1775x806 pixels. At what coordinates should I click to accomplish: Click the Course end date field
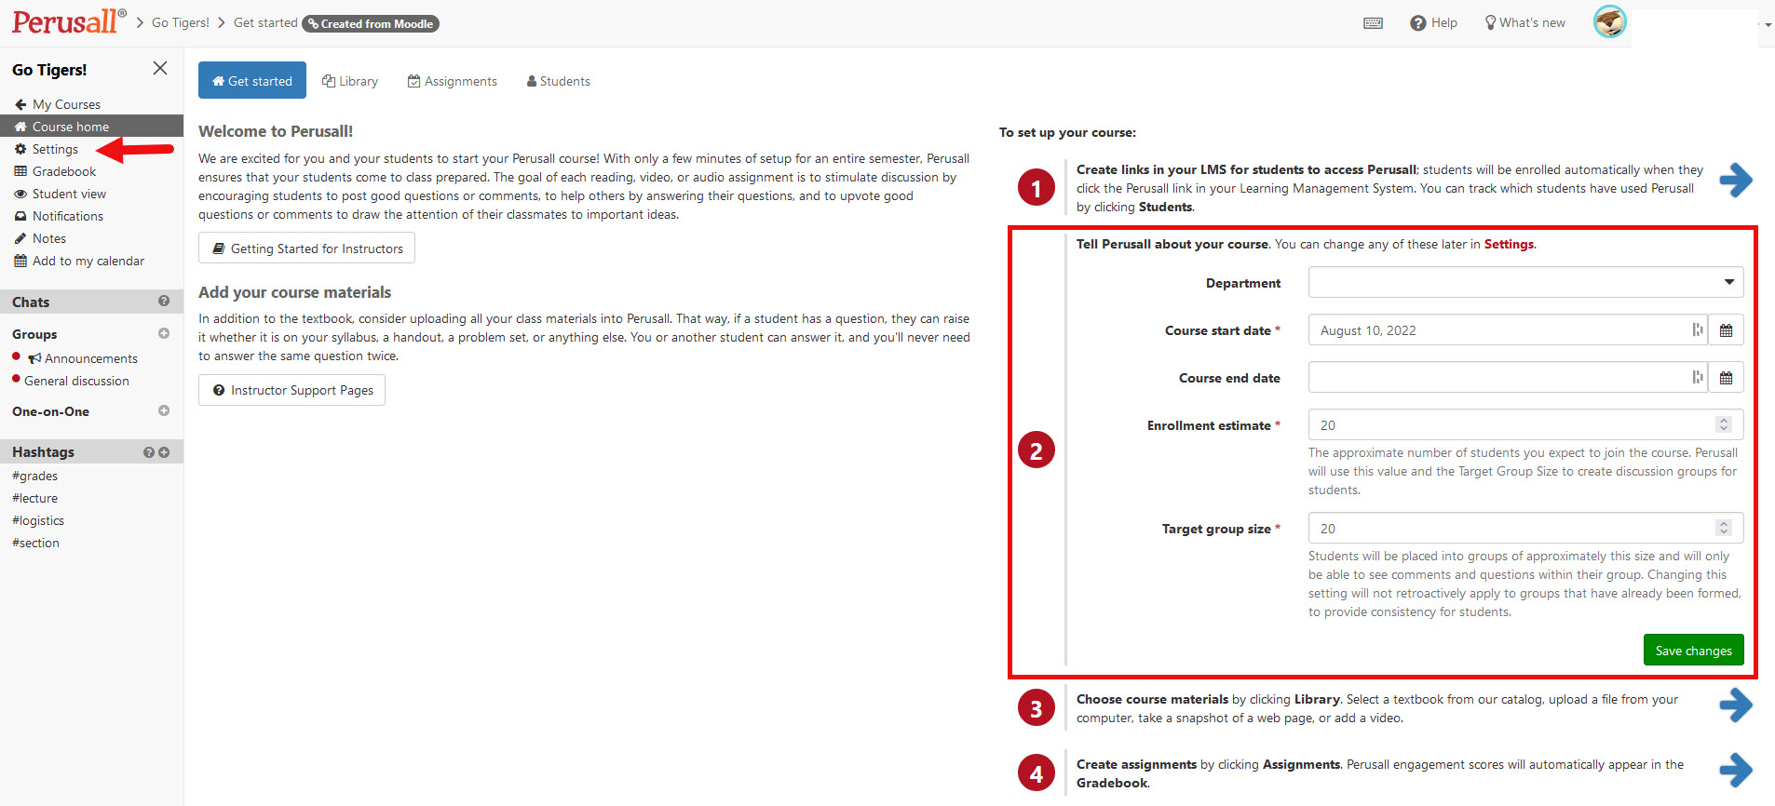click(x=1507, y=378)
